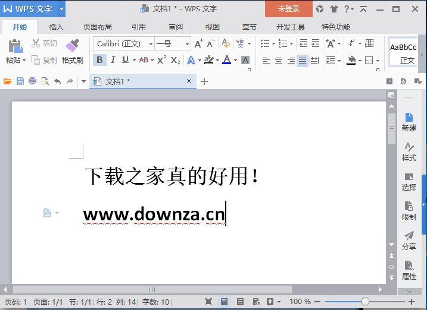This screenshot has height=310, width=427.
Task: Click the Paste clipboard icon
Action: pyautogui.click(x=15, y=46)
